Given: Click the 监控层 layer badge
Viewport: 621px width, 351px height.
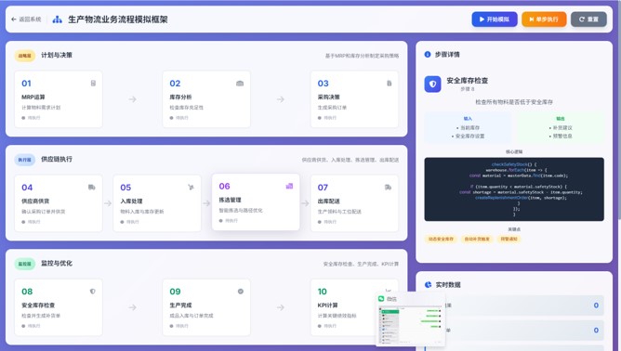Looking at the screenshot, I should [25, 264].
